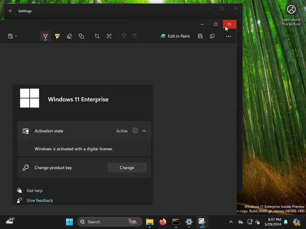Click the Settings title text
This screenshot has width=306, height=229.
25,11
